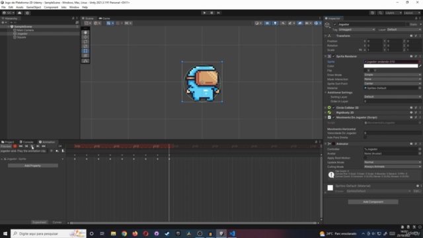Enable animation recording mode
Image resolution: width=423 pixels, height=238 pixels.
click(x=15, y=146)
